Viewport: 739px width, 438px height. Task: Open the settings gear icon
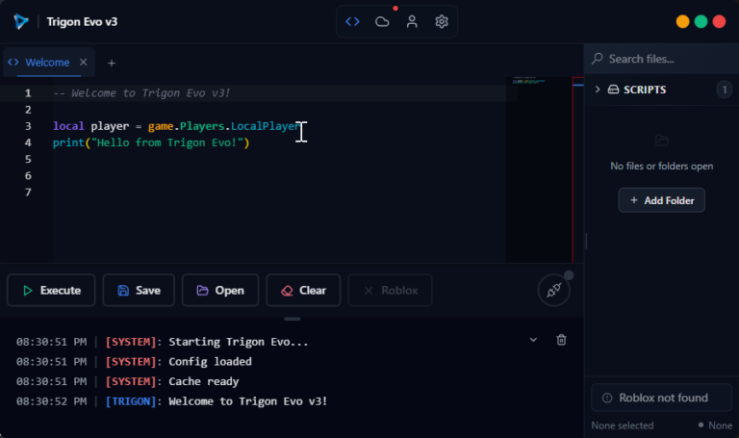[442, 21]
